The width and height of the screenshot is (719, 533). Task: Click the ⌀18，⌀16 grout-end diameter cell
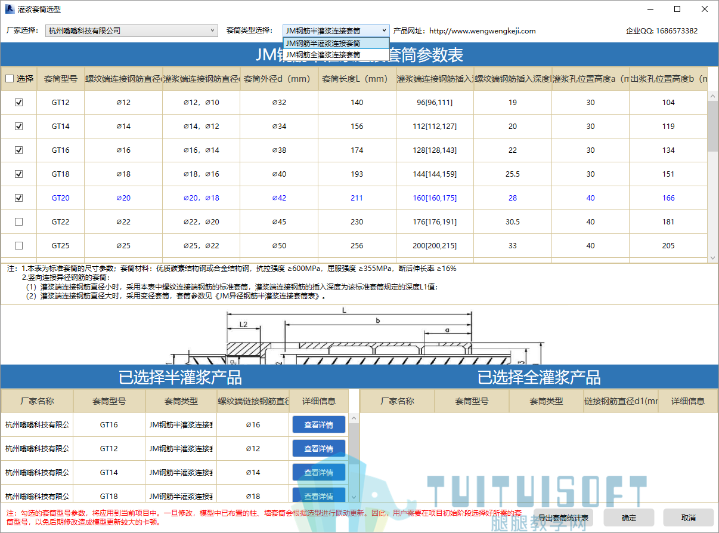(x=202, y=174)
